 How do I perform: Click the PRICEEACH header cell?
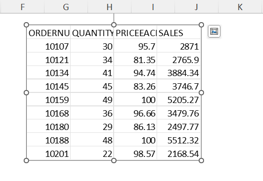135,33
